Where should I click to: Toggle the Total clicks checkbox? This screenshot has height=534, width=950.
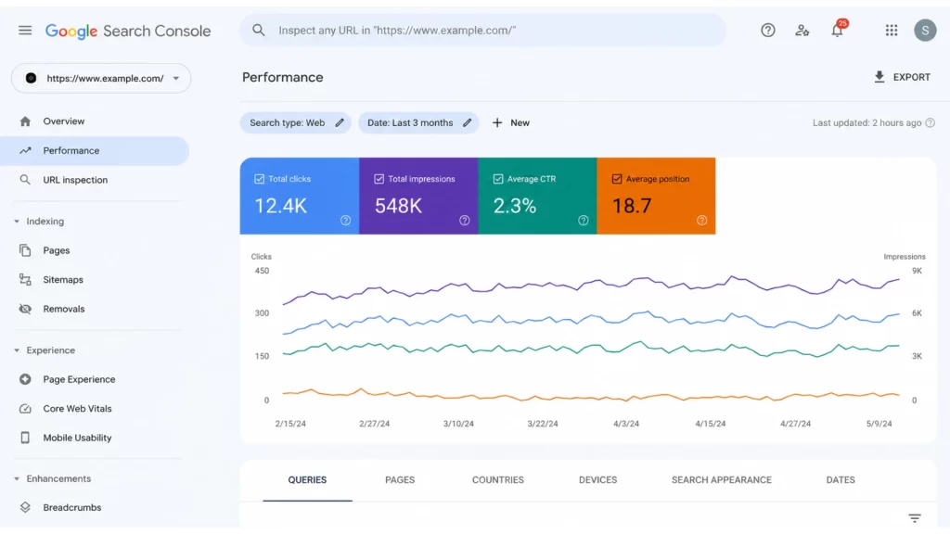(260, 179)
